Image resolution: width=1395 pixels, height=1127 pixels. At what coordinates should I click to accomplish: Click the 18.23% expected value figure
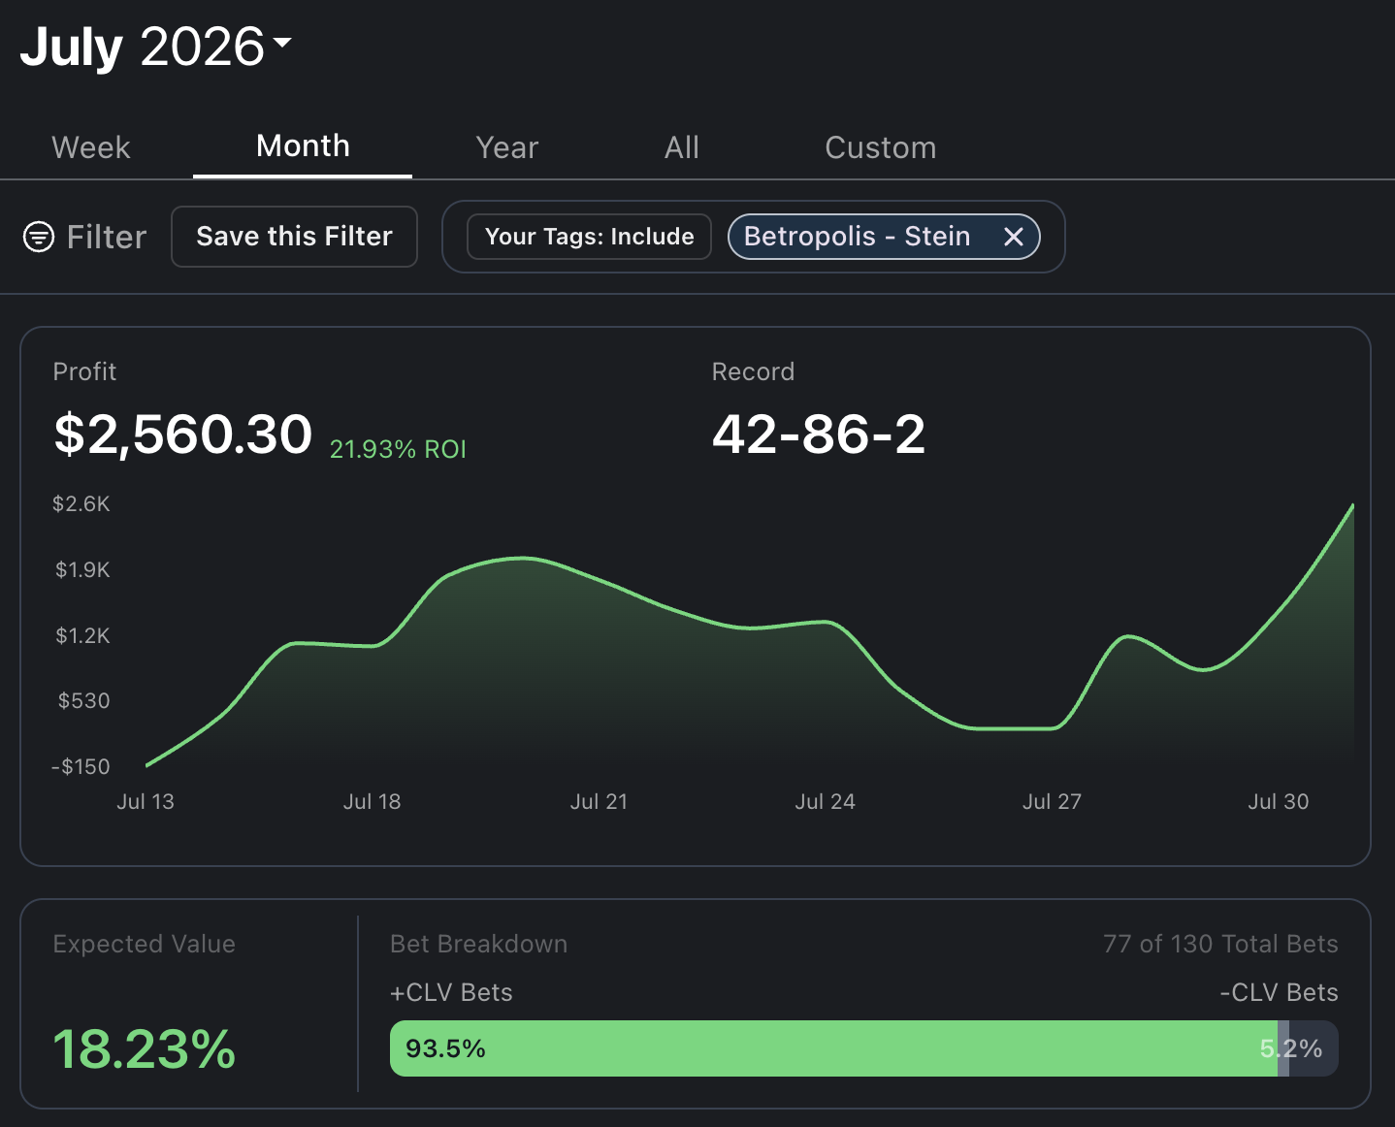[x=145, y=1049]
